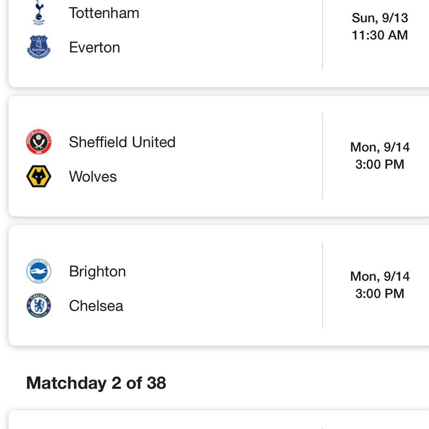Click the Mon, 9/14 date on Sheffield United match
This screenshot has width=429, height=429.
pyautogui.click(x=380, y=147)
